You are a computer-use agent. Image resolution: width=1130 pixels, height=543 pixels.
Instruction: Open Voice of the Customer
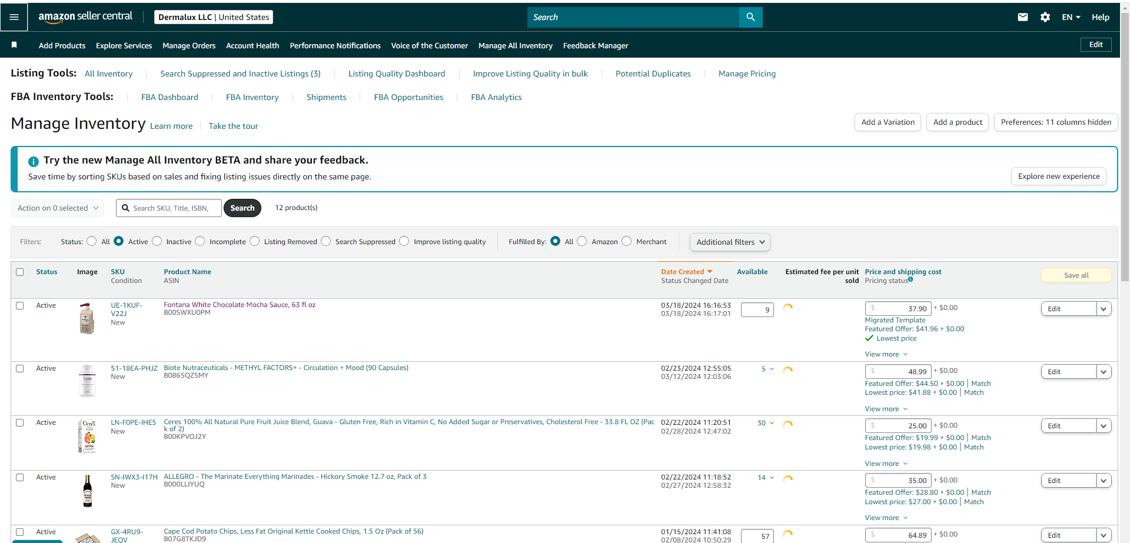coord(430,45)
